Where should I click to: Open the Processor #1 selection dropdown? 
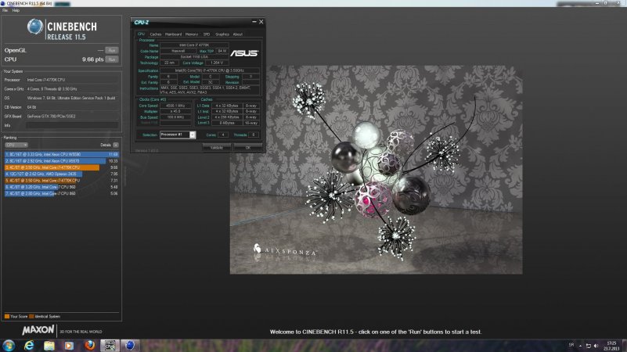click(178, 135)
